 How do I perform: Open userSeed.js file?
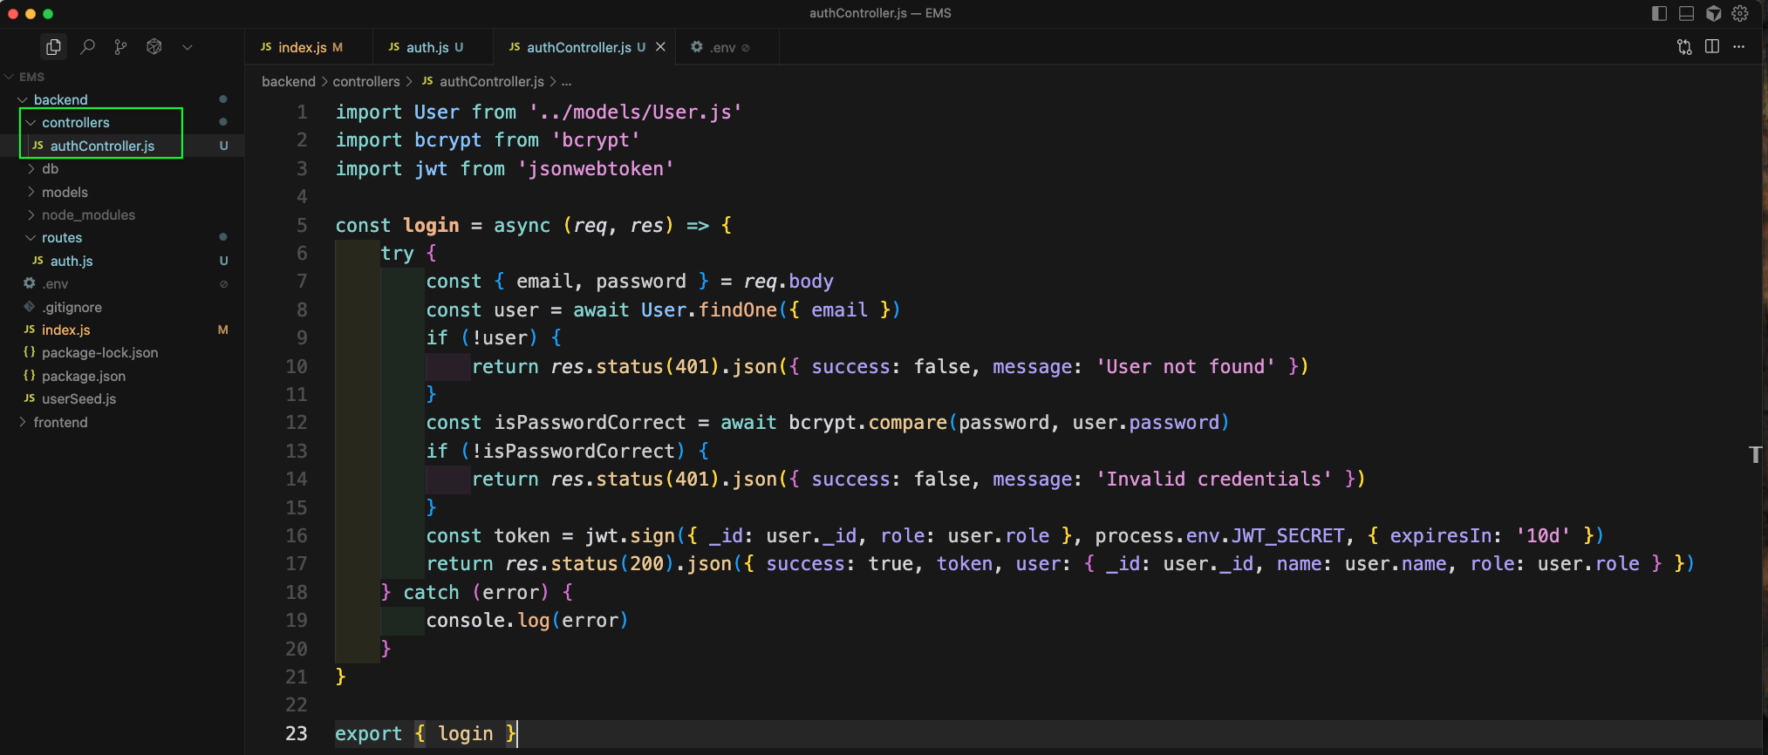122,398
